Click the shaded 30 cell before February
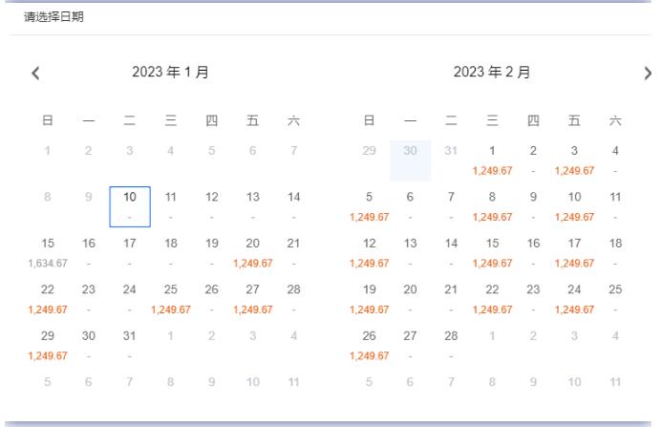This screenshot has width=661, height=427. [410, 160]
